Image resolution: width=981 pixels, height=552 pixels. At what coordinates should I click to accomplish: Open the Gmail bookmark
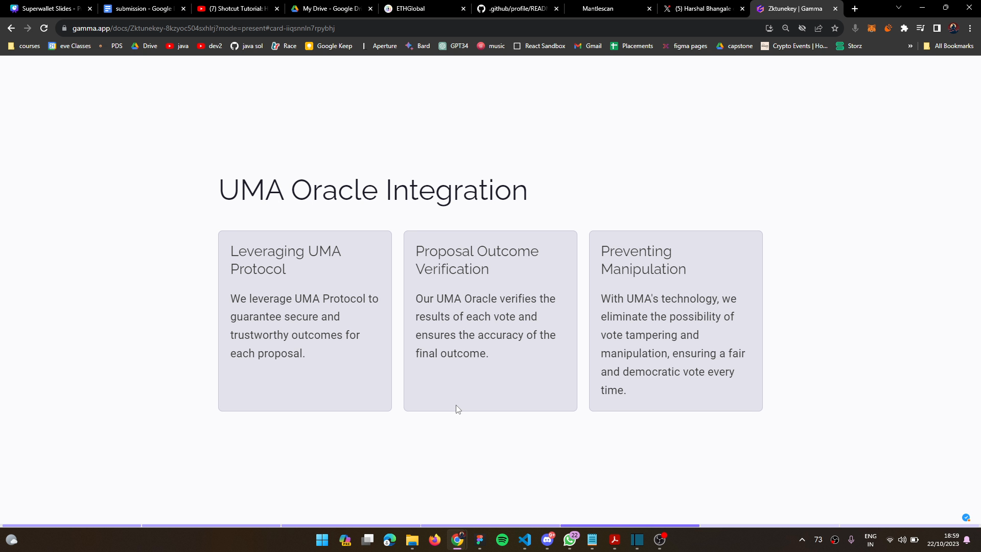(x=588, y=46)
